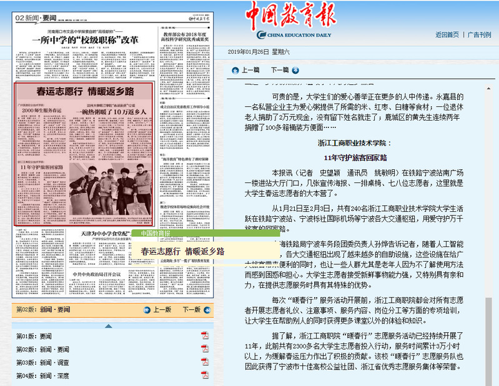Click the 下一篇 next article arrow icon
The height and width of the screenshot is (386, 499).
click(295, 70)
